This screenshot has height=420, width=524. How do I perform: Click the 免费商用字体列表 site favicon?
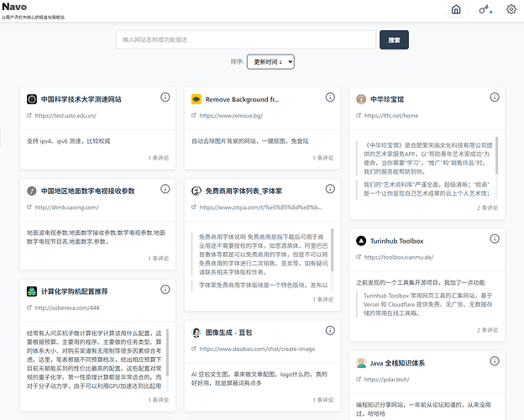point(196,191)
